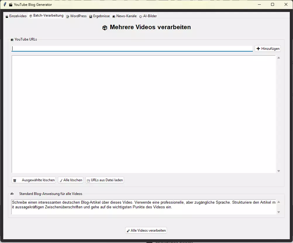Click the feather icon in the title bar
This screenshot has width=293, height=243.
point(5,4)
